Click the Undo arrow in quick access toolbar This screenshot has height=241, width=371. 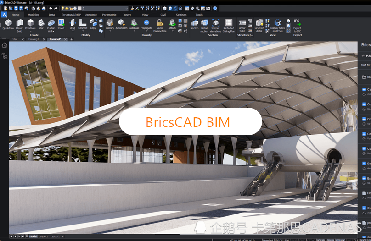51,8
